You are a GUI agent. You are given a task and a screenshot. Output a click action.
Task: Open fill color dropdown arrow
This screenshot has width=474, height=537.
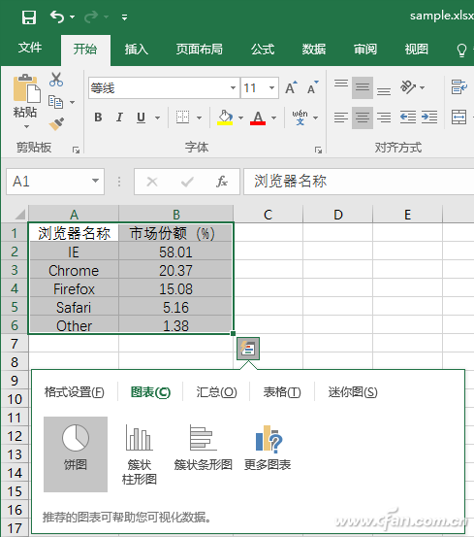pos(241,117)
